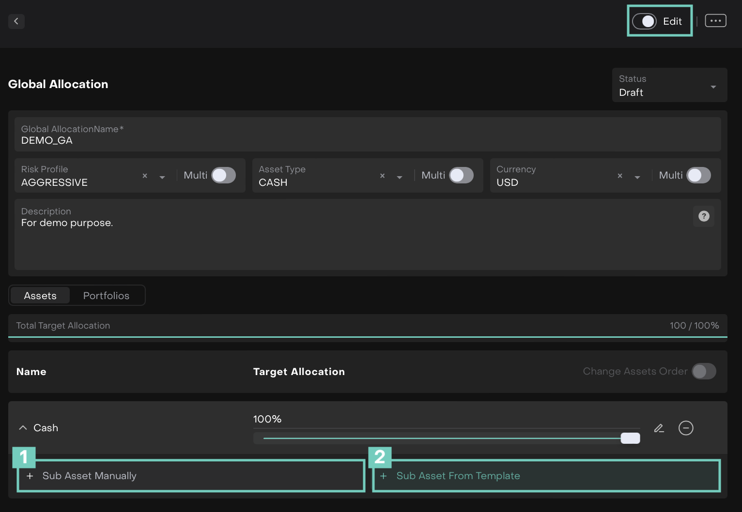Clear the Risk Profile selection

(x=145, y=176)
